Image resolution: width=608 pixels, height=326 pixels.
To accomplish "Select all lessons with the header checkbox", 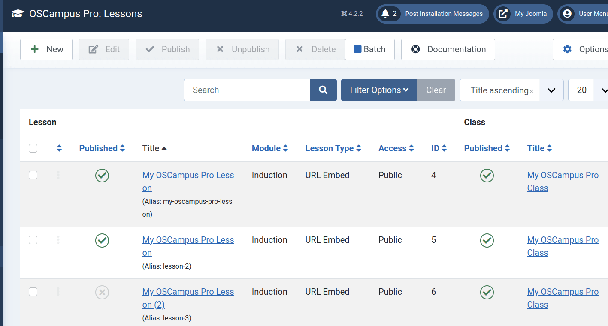I will coord(33,148).
